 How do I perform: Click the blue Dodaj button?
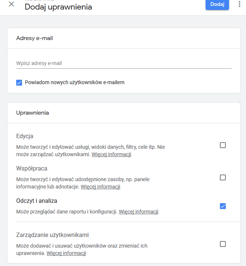coord(217,4)
